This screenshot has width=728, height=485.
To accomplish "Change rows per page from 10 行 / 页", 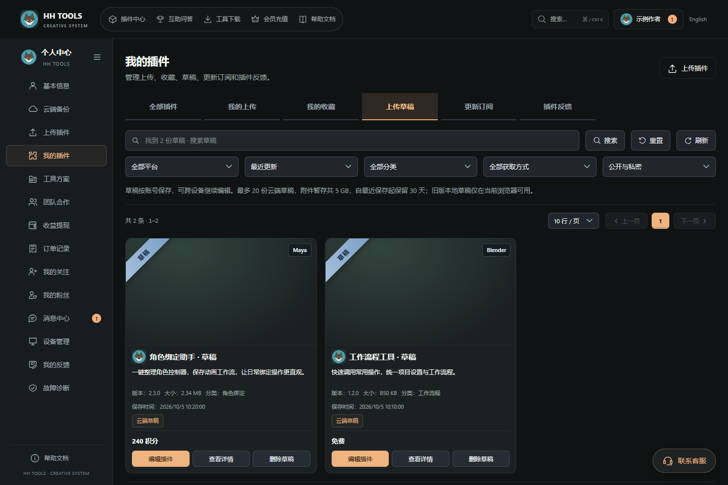I will pos(573,221).
